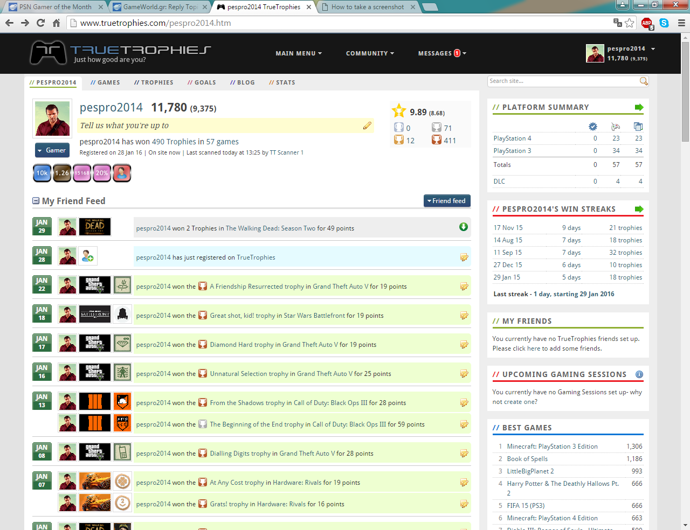Click the TrueTrophies controller logo
The width and height of the screenshot is (690, 530).
[x=48, y=52]
